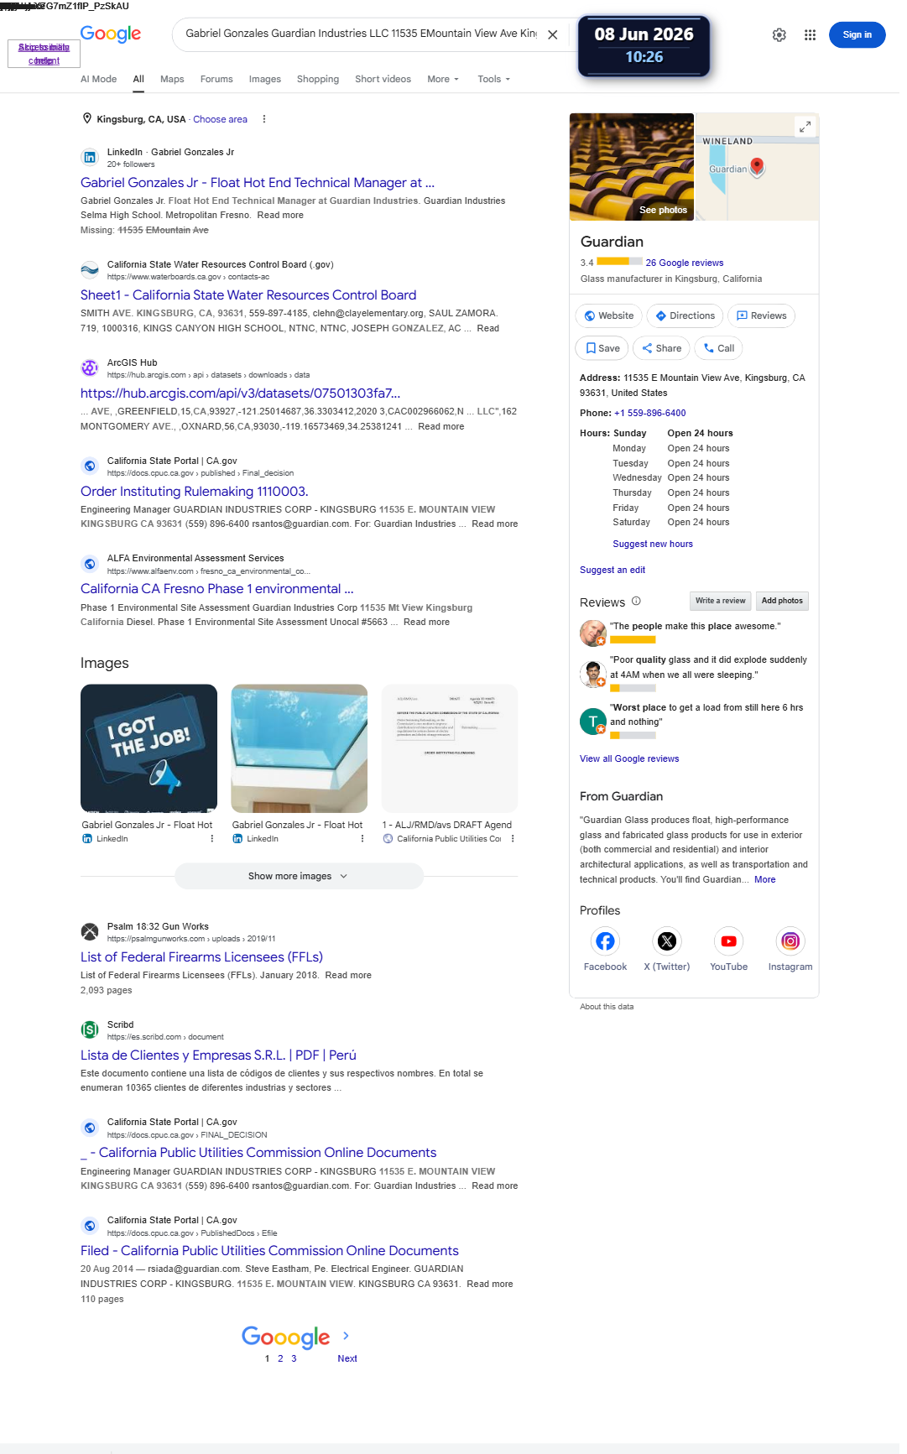Image resolution: width=907 pixels, height=1454 pixels.
Task: Open View all Google reviews
Action: point(629,758)
